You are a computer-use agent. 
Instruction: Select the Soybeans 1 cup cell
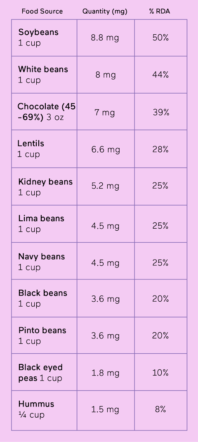point(44,38)
